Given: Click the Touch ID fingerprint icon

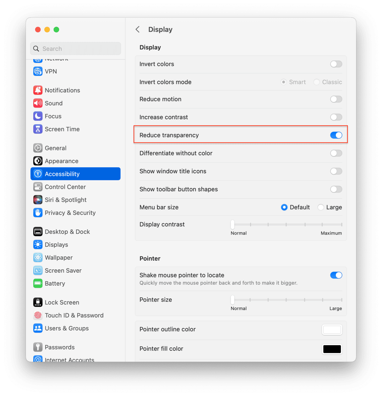Looking at the screenshot, I should (x=38, y=315).
